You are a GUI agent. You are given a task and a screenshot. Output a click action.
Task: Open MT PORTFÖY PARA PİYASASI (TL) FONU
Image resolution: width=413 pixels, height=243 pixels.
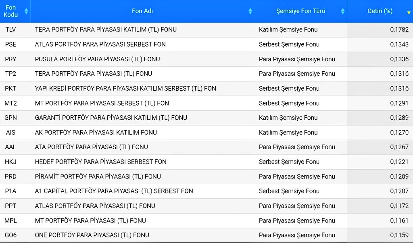point(90,220)
